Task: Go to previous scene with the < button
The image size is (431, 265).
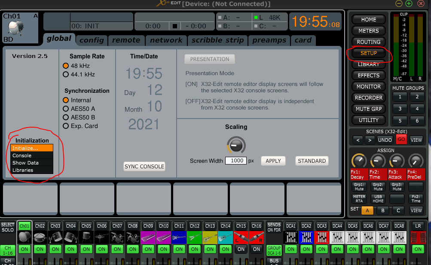Action: coord(358,140)
